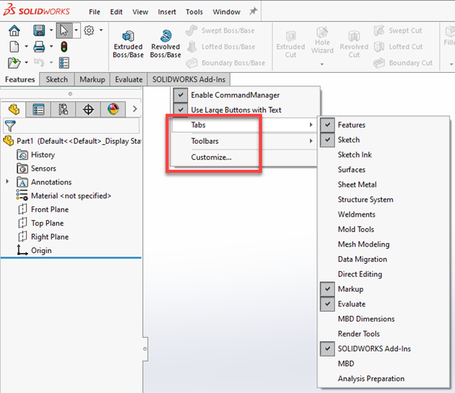Open the Select tool dropdown arrow
Screen dimensions: 455x393
77,30
